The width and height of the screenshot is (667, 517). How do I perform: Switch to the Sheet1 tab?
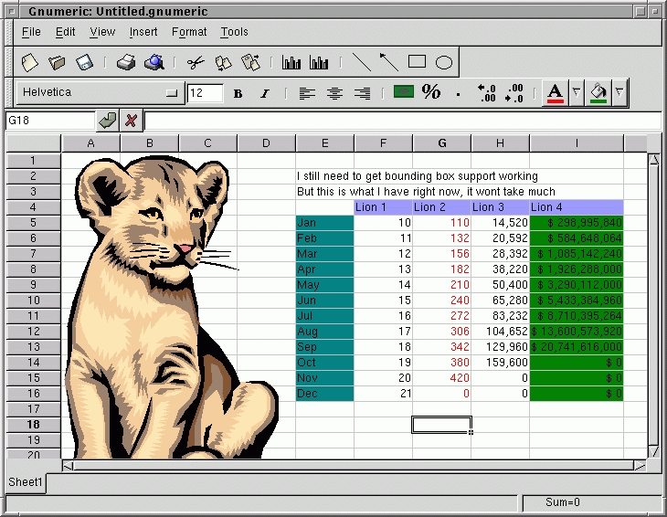[x=26, y=481]
